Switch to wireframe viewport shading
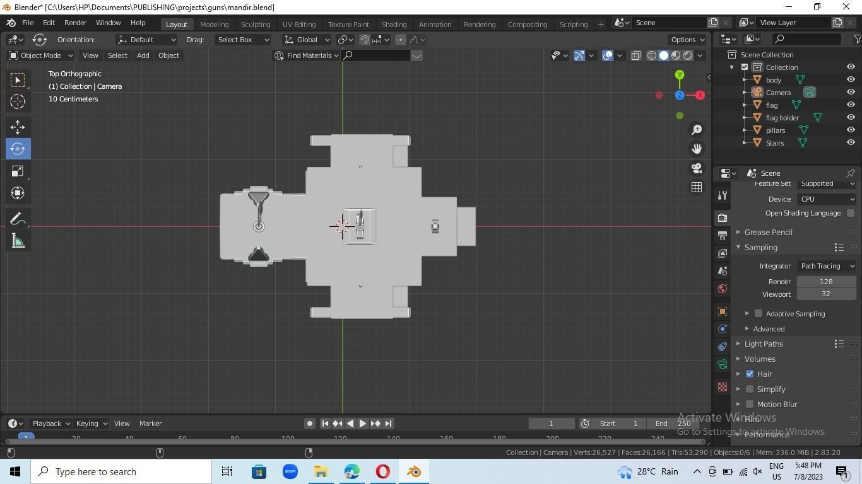This screenshot has width=862, height=484. point(652,55)
